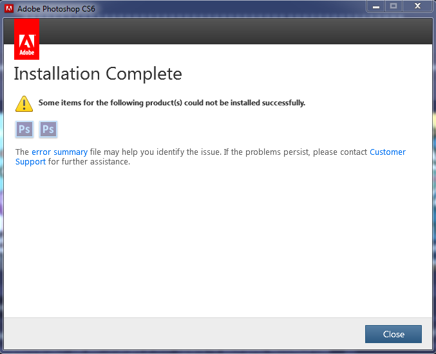Click the yellow warning triangle icon

(x=24, y=104)
